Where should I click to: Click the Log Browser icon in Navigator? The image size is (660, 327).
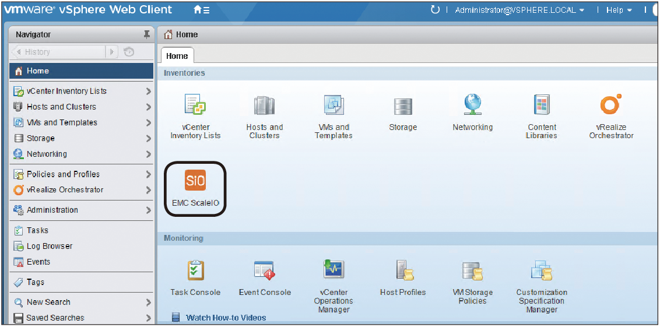pos(18,246)
